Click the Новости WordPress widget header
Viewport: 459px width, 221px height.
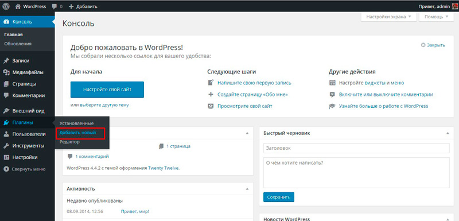(356, 218)
